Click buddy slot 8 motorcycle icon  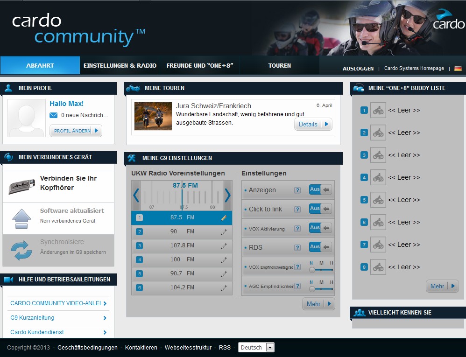(378, 267)
